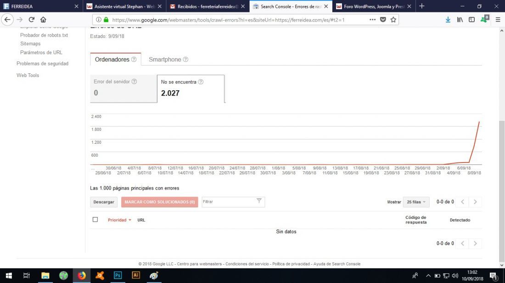The height and width of the screenshot is (283, 505).
Task: Go back using the browser back arrow
Action: click(x=7, y=20)
